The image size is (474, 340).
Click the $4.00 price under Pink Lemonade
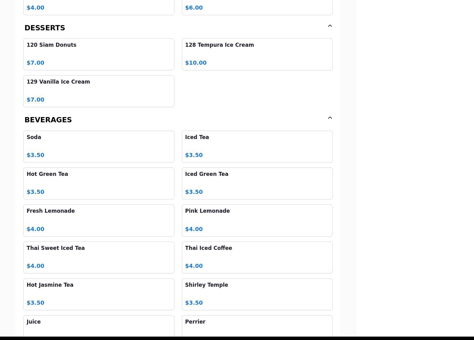[x=194, y=229]
